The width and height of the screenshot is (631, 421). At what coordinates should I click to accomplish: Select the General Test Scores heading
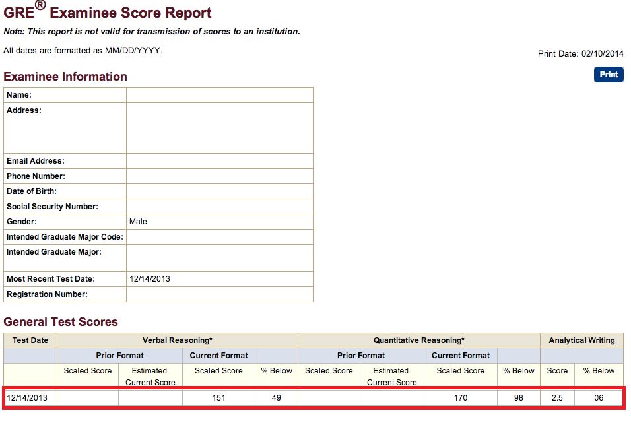61,322
